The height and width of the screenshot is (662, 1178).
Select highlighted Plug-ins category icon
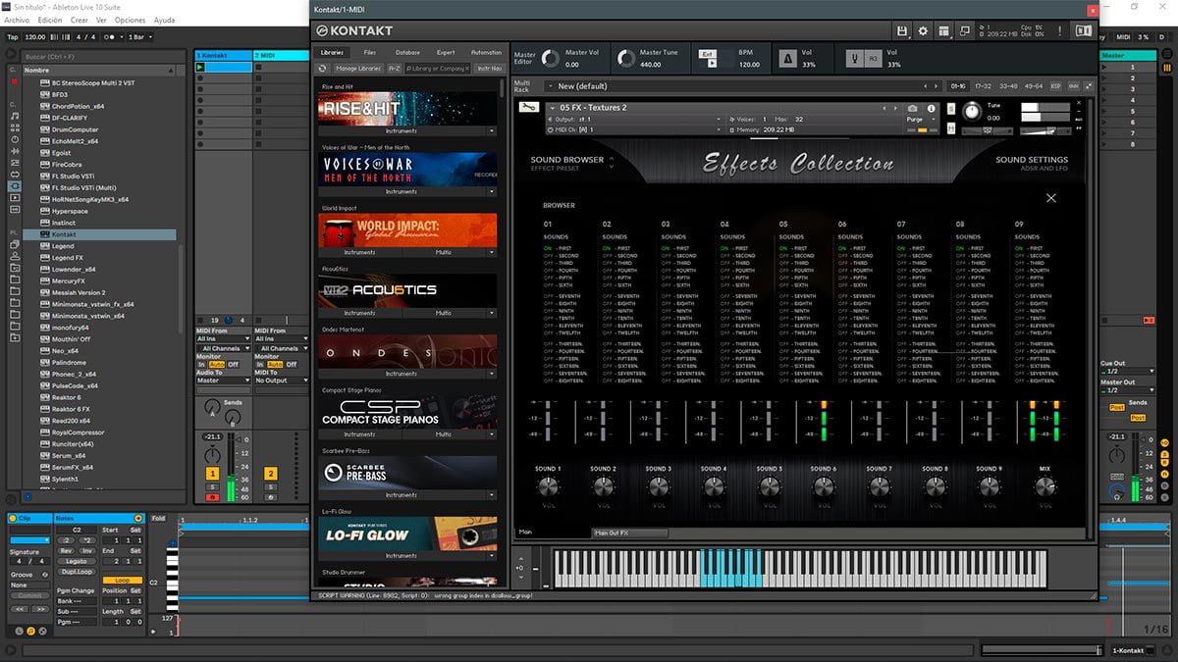(x=15, y=185)
